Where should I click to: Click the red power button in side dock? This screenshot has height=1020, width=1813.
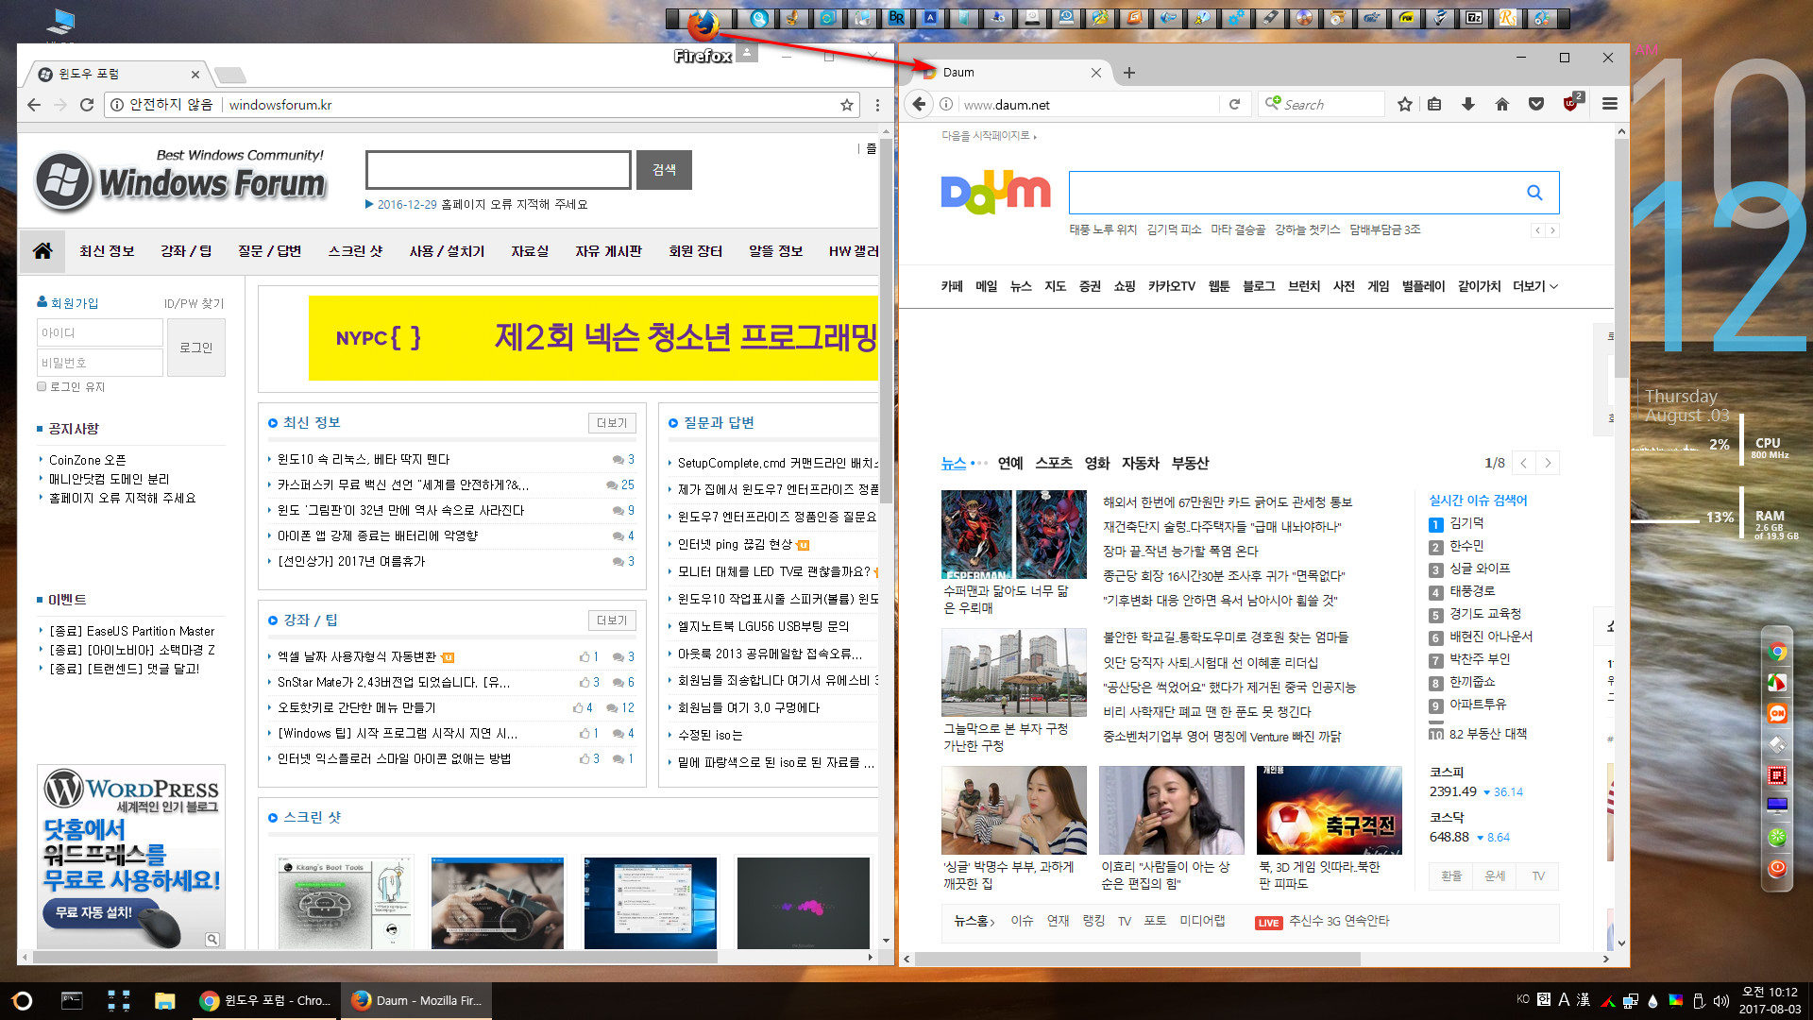[1777, 868]
